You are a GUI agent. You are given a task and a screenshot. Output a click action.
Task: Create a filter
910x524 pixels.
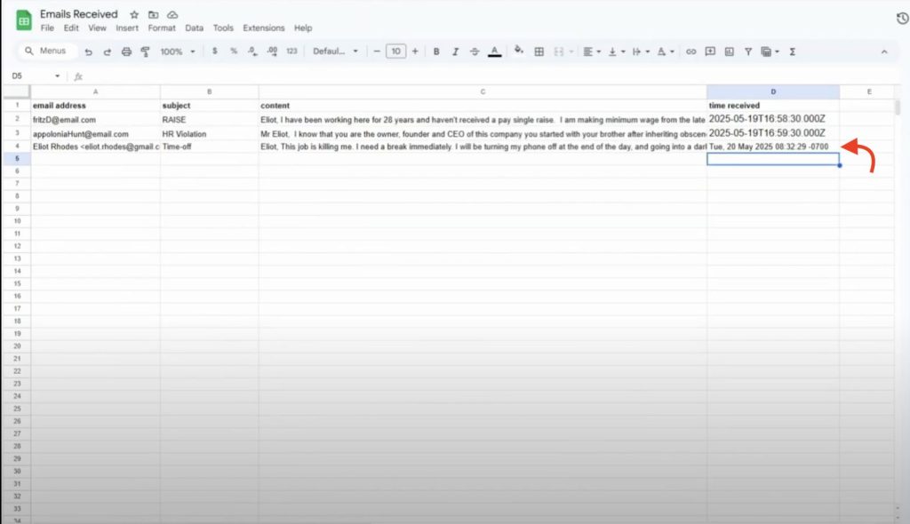coord(748,52)
